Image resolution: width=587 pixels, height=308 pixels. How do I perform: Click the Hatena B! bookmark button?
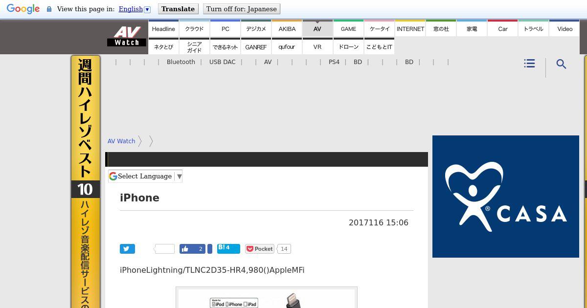[228, 248]
